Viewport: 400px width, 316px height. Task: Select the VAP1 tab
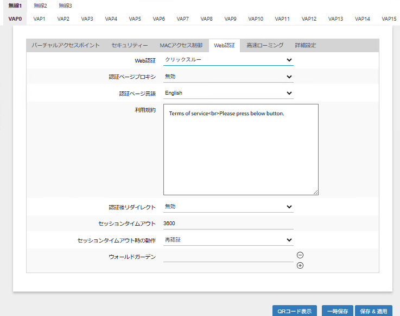(40, 18)
